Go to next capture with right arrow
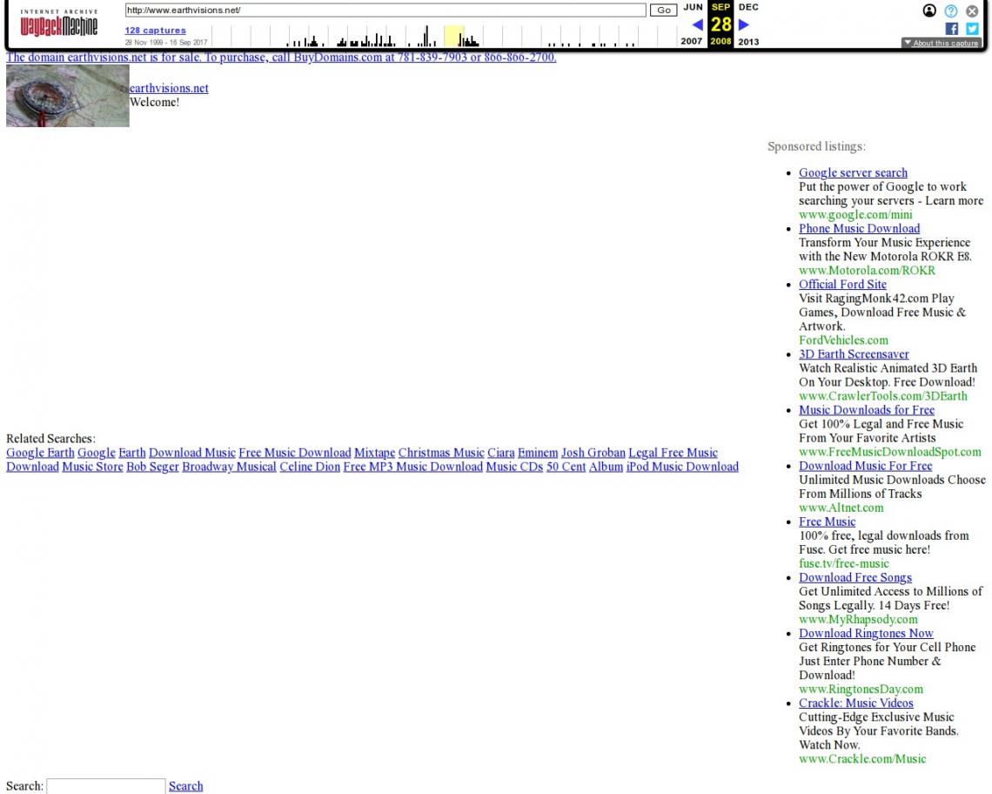This screenshot has width=992, height=794. click(744, 24)
